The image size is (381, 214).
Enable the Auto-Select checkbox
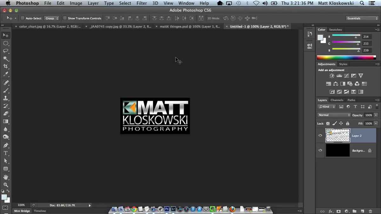[23, 18]
